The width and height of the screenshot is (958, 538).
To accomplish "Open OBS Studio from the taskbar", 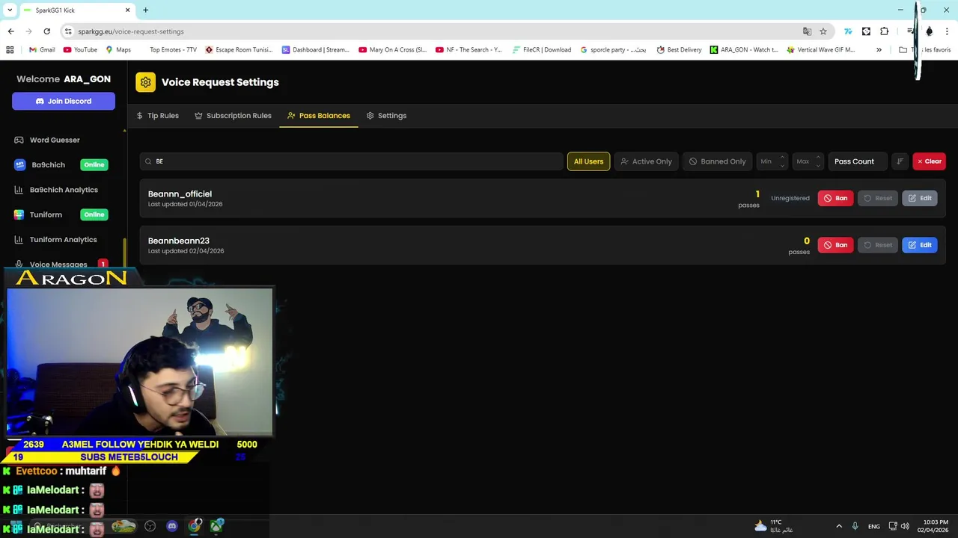I will click(x=150, y=526).
